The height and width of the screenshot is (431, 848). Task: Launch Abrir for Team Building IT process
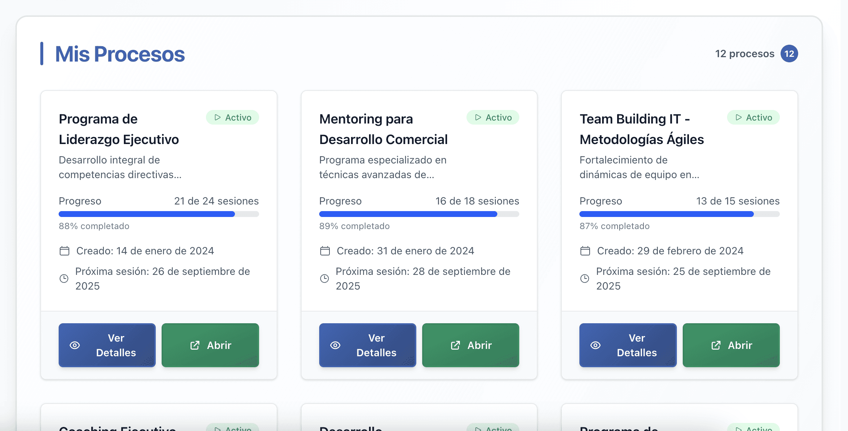tap(731, 345)
